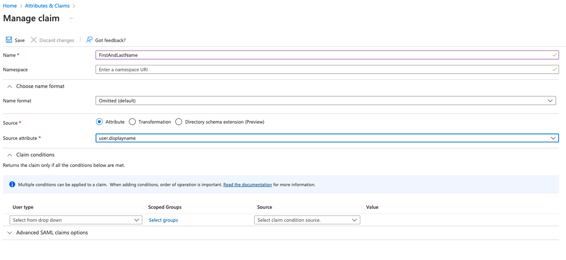Click the Source column header in conditions table
The height and width of the screenshot is (260, 566).
pos(265,207)
